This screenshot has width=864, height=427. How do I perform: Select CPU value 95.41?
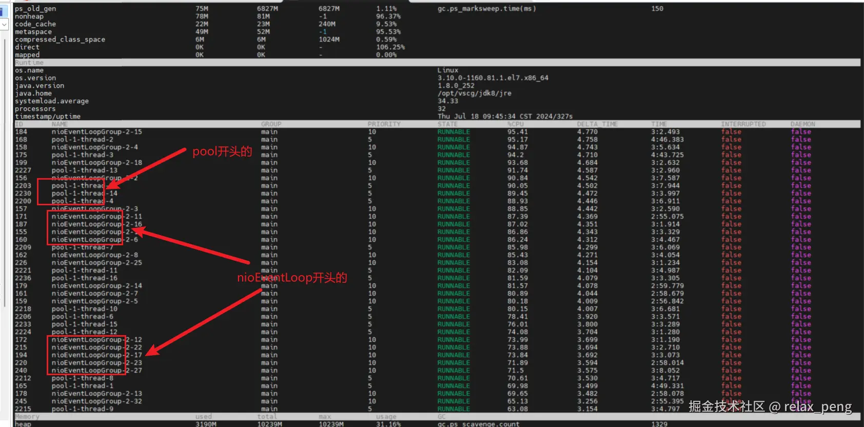tap(517, 132)
